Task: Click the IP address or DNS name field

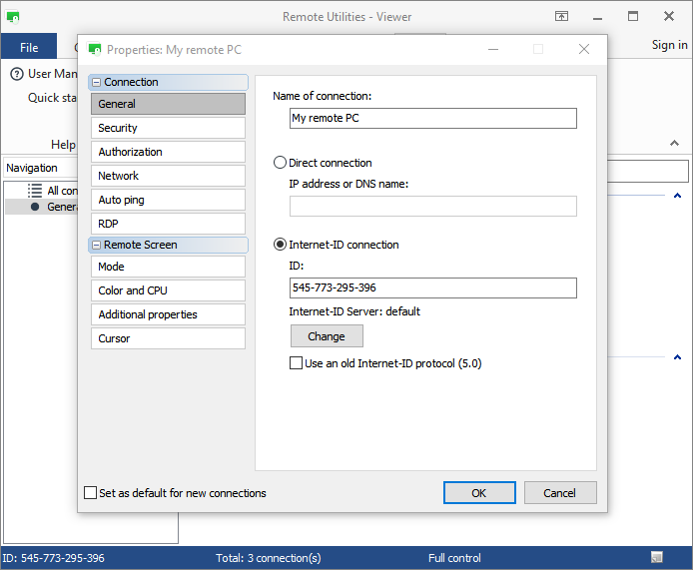Action: pyautogui.click(x=433, y=207)
